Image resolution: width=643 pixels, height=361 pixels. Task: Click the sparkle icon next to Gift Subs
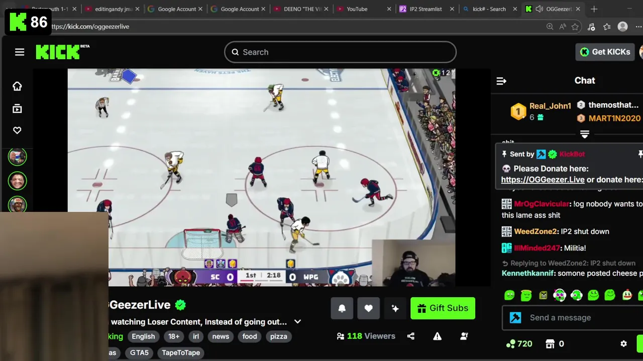395,308
